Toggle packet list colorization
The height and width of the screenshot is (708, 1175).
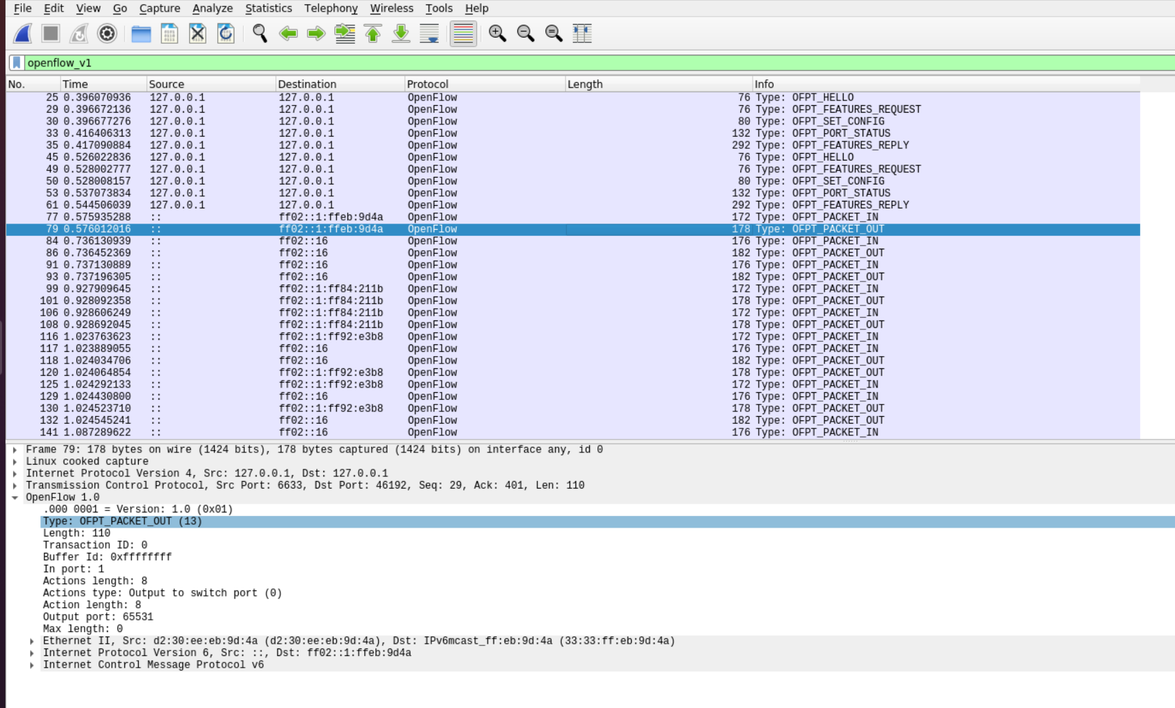tap(463, 33)
